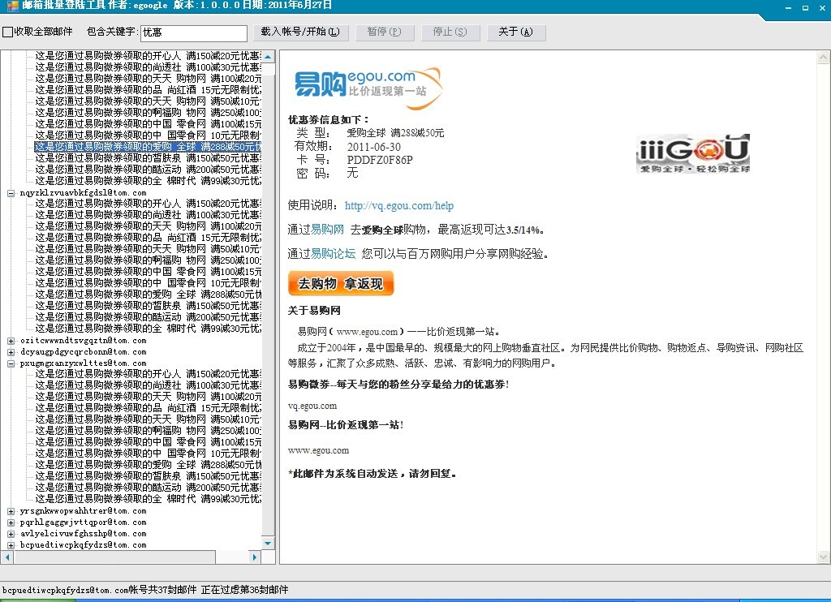Minimize the 邮箱批量登陆工具 window

(789, 7)
